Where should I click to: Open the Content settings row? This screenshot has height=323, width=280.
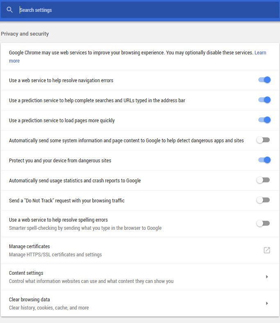point(140,277)
